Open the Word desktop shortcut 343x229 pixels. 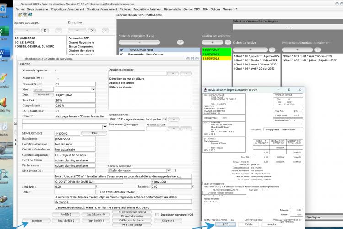[4, 54]
